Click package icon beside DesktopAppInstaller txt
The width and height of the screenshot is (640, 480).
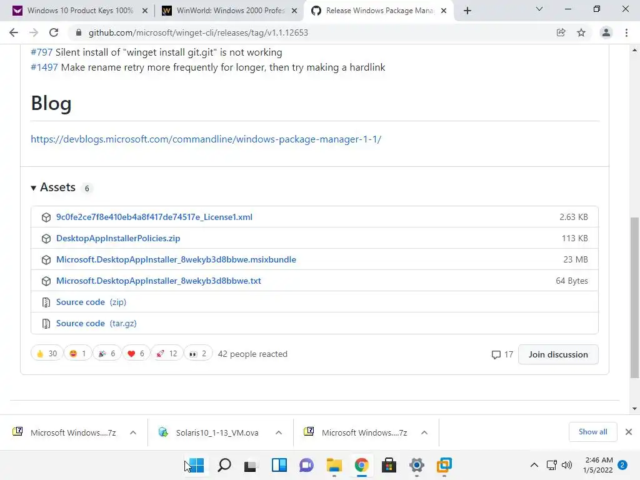pyautogui.click(x=46, y=281)
